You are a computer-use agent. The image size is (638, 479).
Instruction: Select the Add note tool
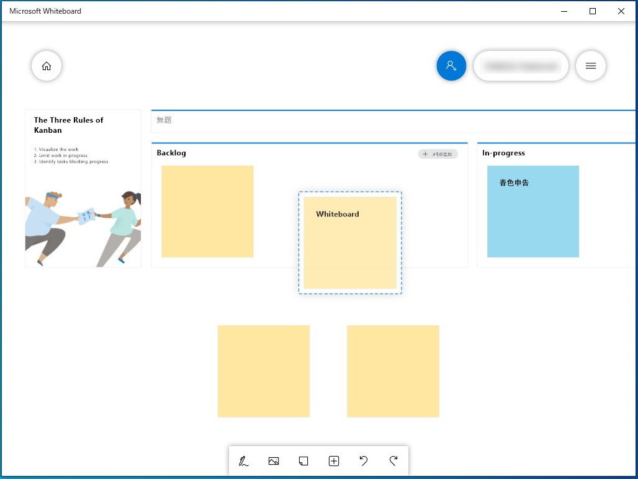303,461
